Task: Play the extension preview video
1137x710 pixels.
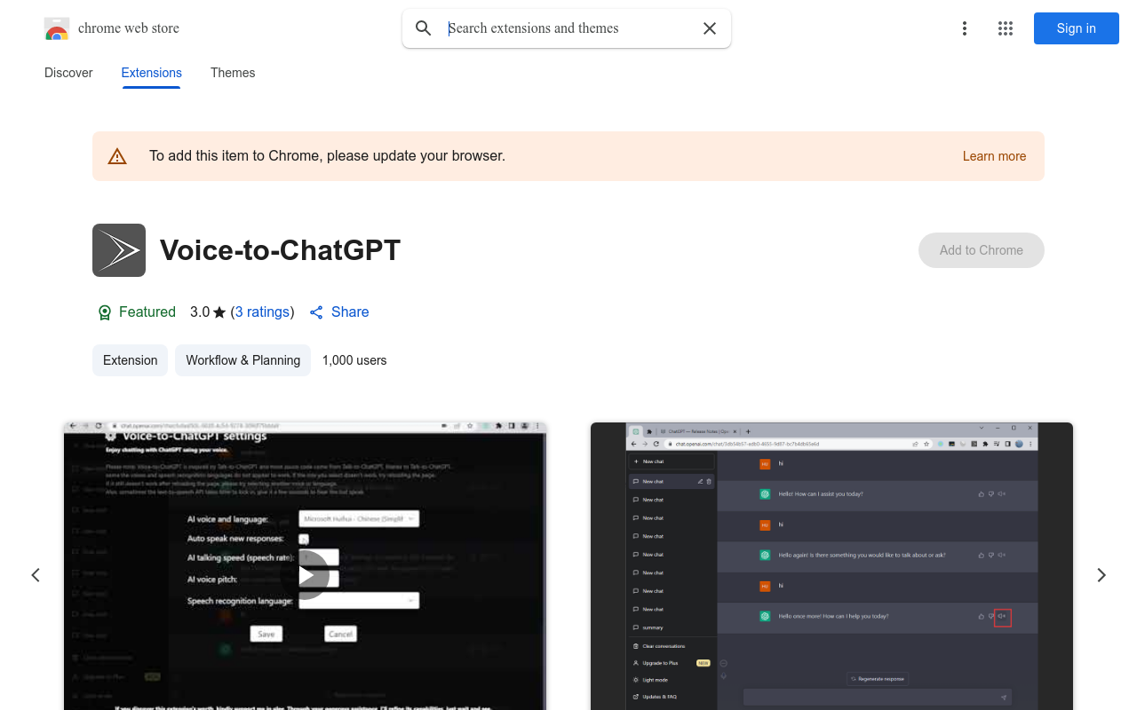Action: (x=306, y=575)
